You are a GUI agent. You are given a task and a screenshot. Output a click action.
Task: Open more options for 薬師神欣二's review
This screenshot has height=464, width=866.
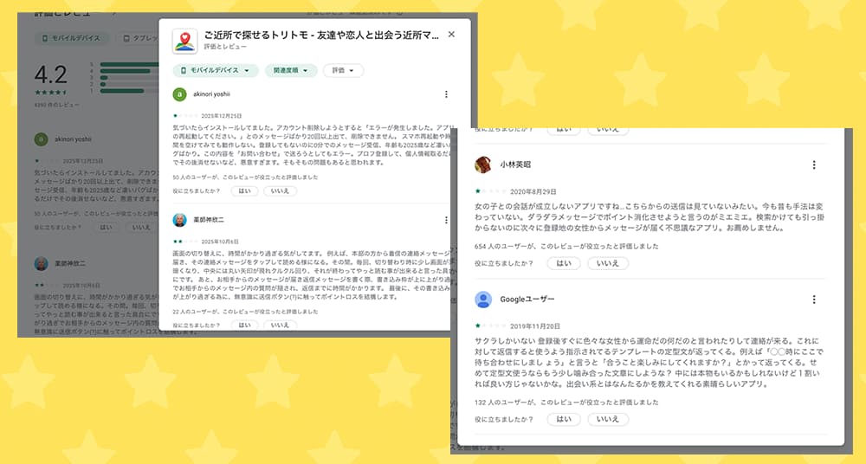[446, 220]
